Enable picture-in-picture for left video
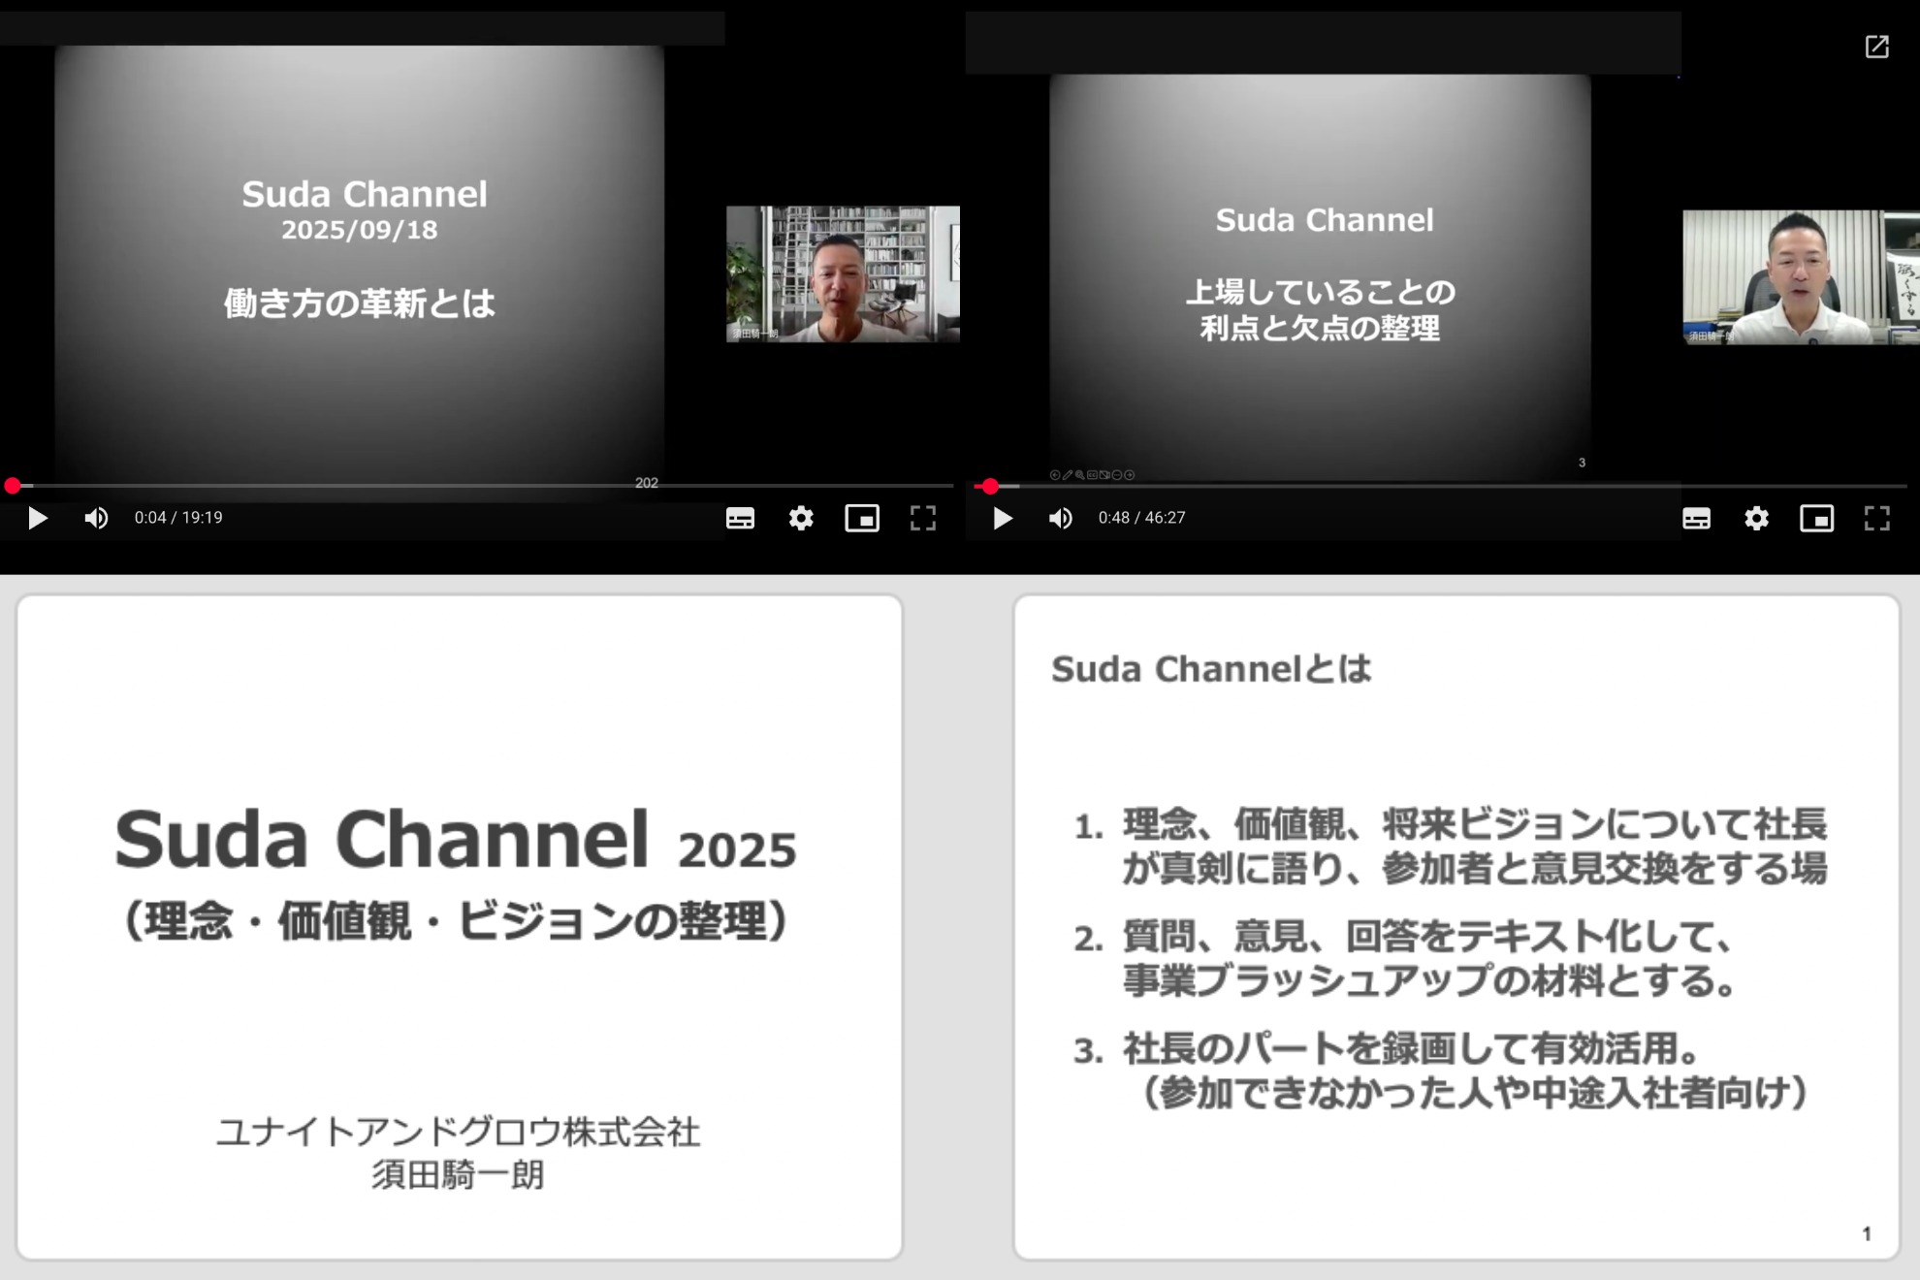This screenshot has height=1280, width=1920. click(x=862, y=518)
